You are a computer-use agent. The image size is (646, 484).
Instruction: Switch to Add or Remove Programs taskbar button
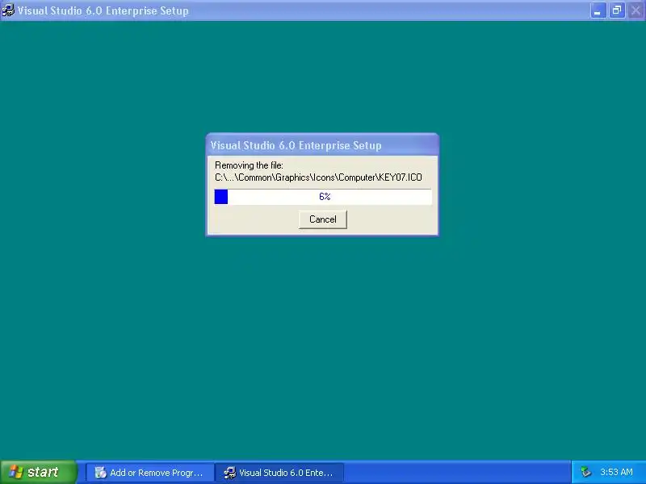pyautogui.click(x=149, y=473)
